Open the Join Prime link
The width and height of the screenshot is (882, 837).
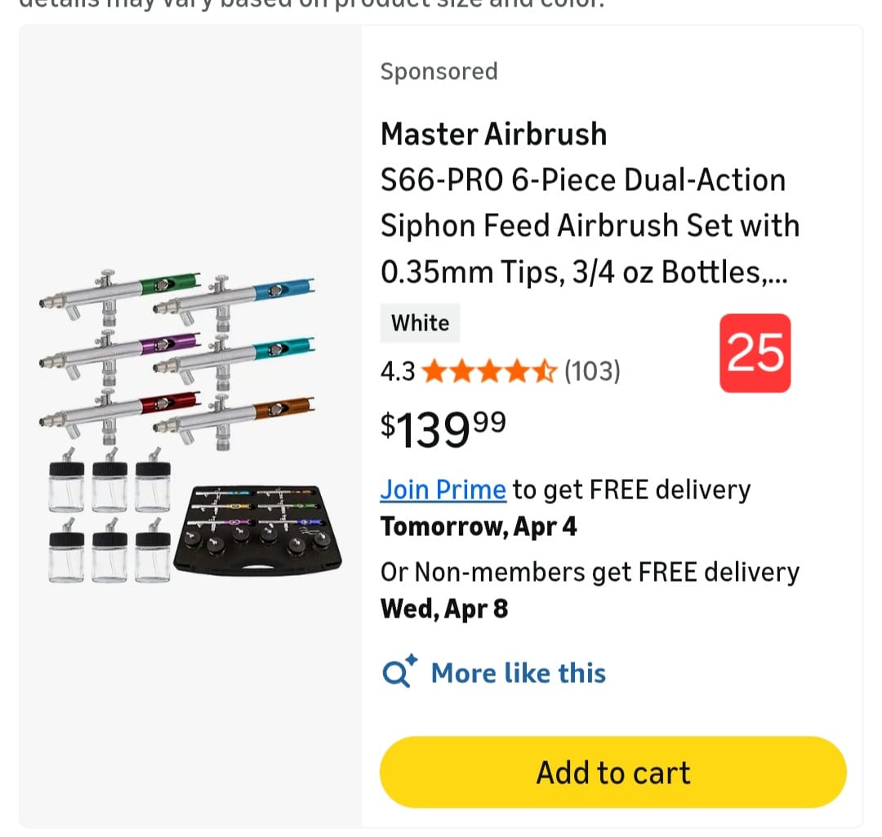443,489
